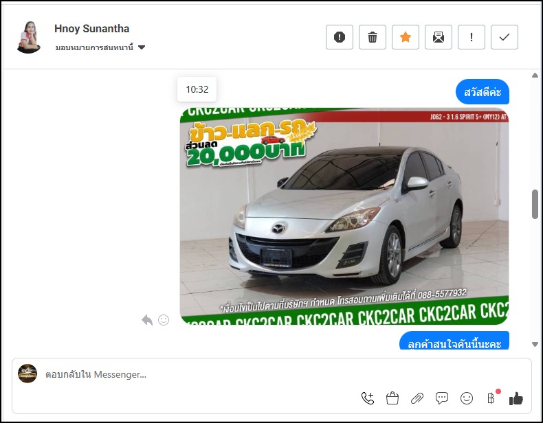Viewport: 543px width, 423px height.
Task: Send a thumbs up like
Action: (516, 398)
